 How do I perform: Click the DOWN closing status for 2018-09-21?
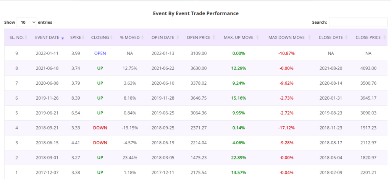(100, 127)
